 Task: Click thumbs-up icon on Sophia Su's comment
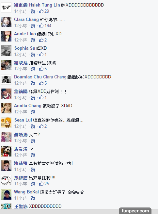(41, 54)
